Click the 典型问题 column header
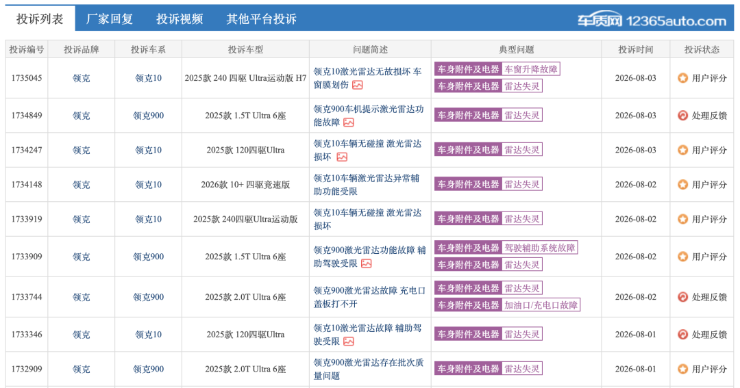The width and height of the screenshot is (740, 388). [x=517, y=49]
